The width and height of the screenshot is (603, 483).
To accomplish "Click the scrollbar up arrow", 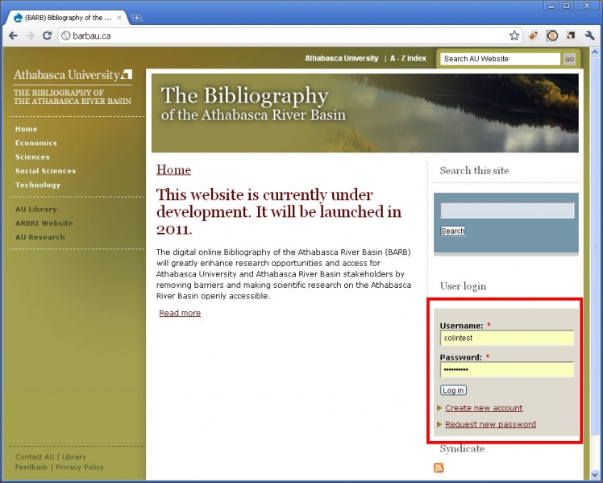I will (595, 52).
